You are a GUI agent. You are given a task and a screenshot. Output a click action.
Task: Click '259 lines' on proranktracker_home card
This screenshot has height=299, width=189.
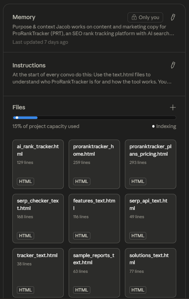82,162
